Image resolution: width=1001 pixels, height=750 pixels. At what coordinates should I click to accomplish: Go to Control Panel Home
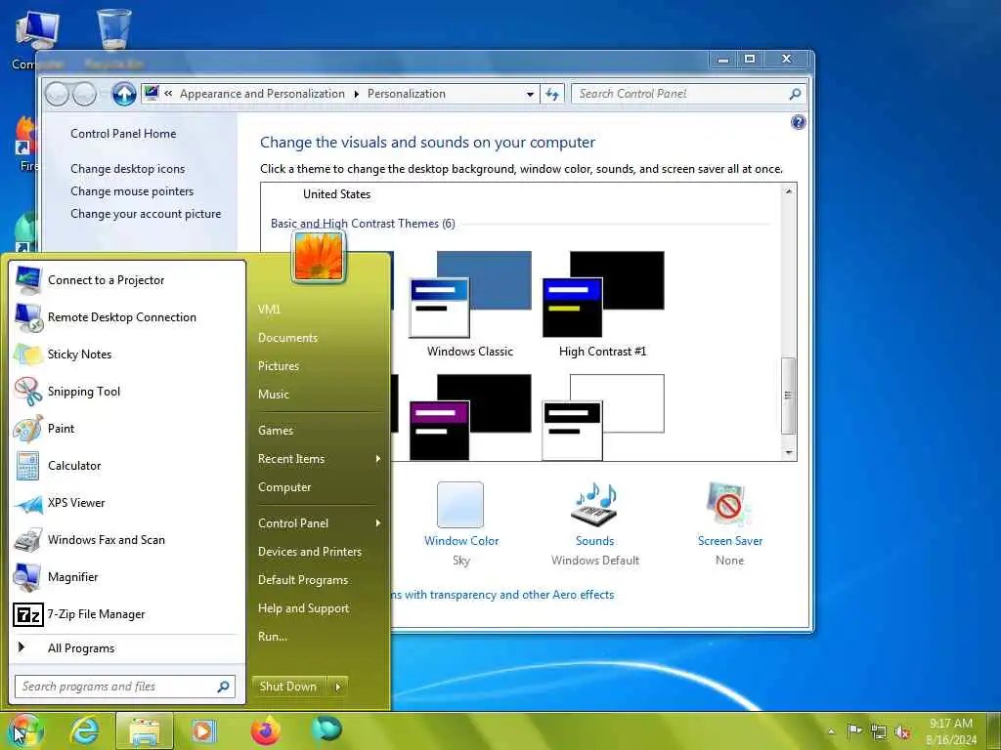coord(123,133)
